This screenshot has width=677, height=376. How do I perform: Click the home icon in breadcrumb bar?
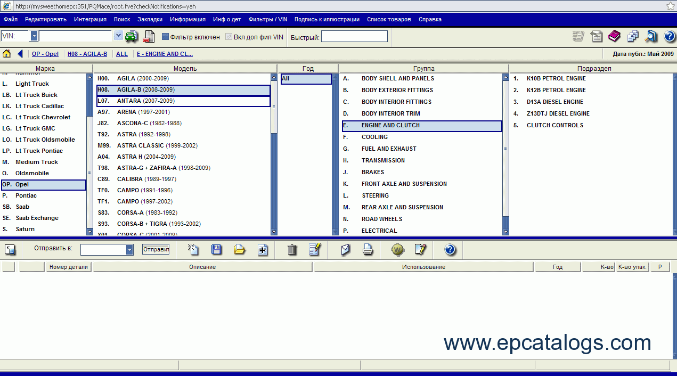click(7, 54)
